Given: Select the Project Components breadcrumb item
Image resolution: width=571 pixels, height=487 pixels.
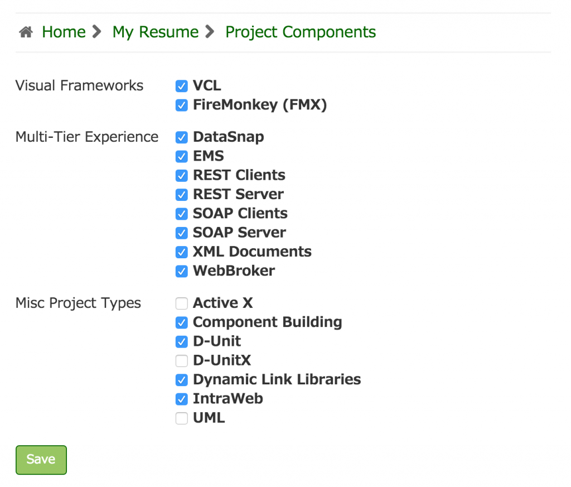Looking at the screenshot, I should (300, 32).
